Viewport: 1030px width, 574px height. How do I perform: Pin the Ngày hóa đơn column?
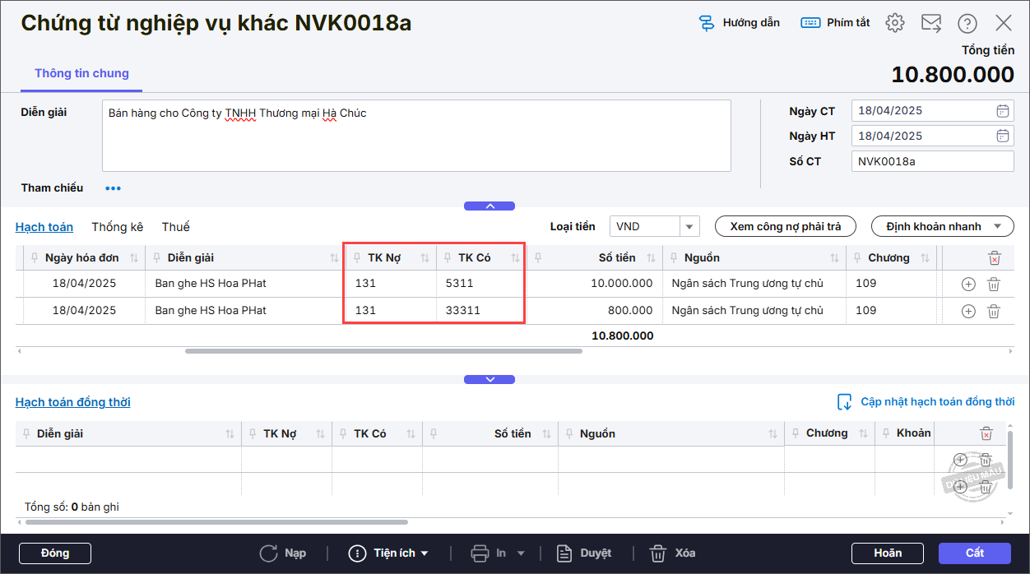35,258
